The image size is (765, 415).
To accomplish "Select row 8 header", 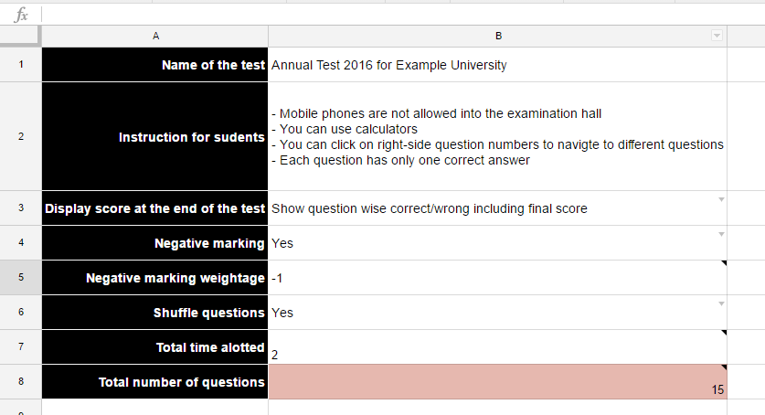I will point(21,382).
